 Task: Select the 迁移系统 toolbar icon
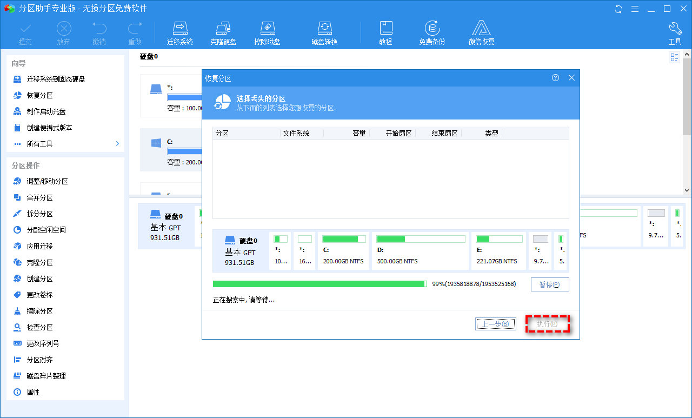coord(180,32)
